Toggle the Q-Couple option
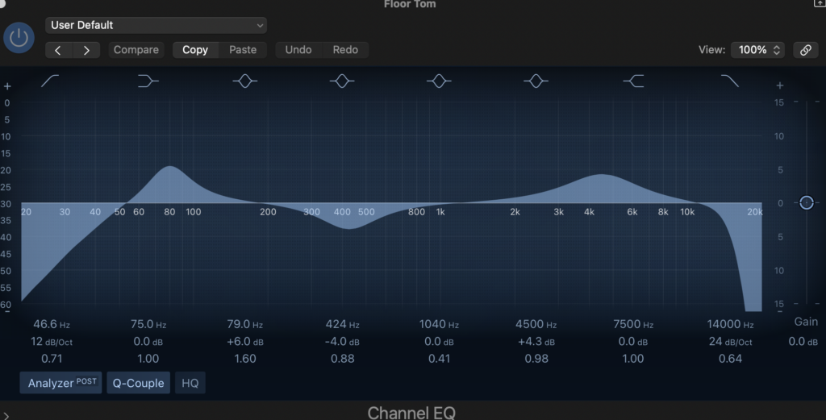 pyautogui.click(x=139, y=383)
